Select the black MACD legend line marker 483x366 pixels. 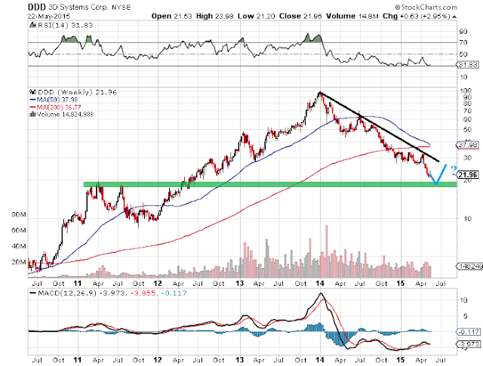[x=32, y=293]
